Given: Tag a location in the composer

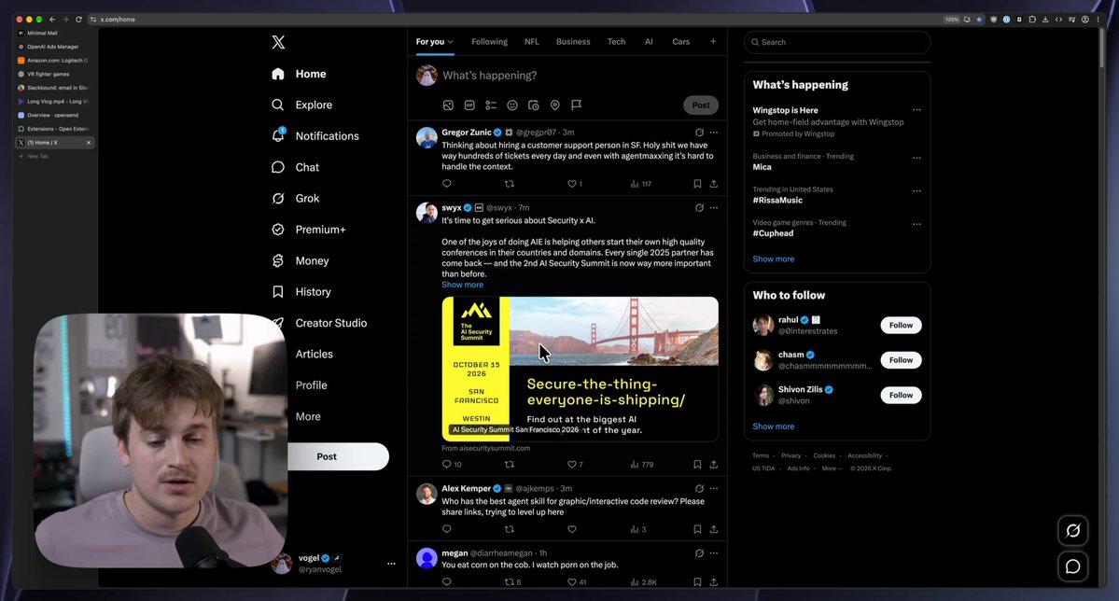Looking at the screenshot, I should click(x=555, y=105).
